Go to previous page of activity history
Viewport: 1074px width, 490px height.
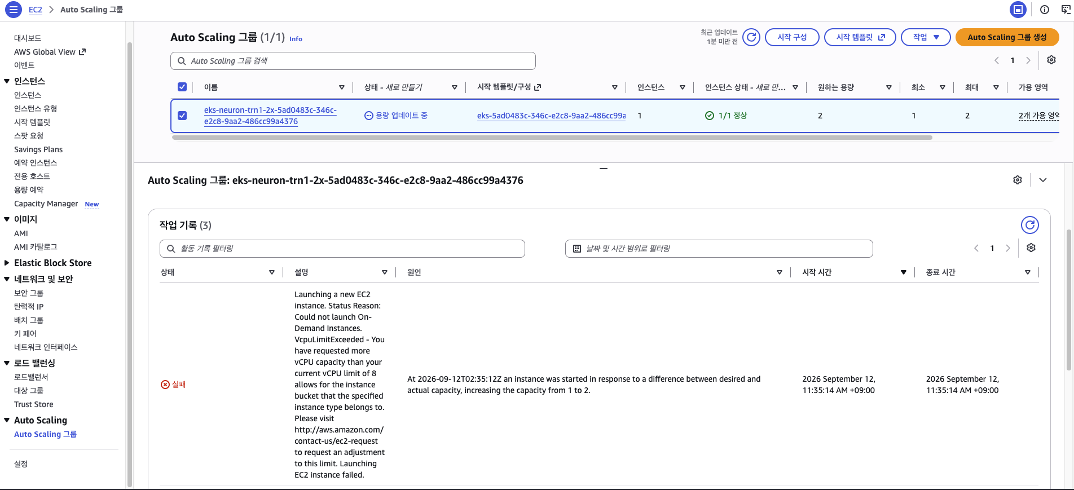tap(976, 248)
